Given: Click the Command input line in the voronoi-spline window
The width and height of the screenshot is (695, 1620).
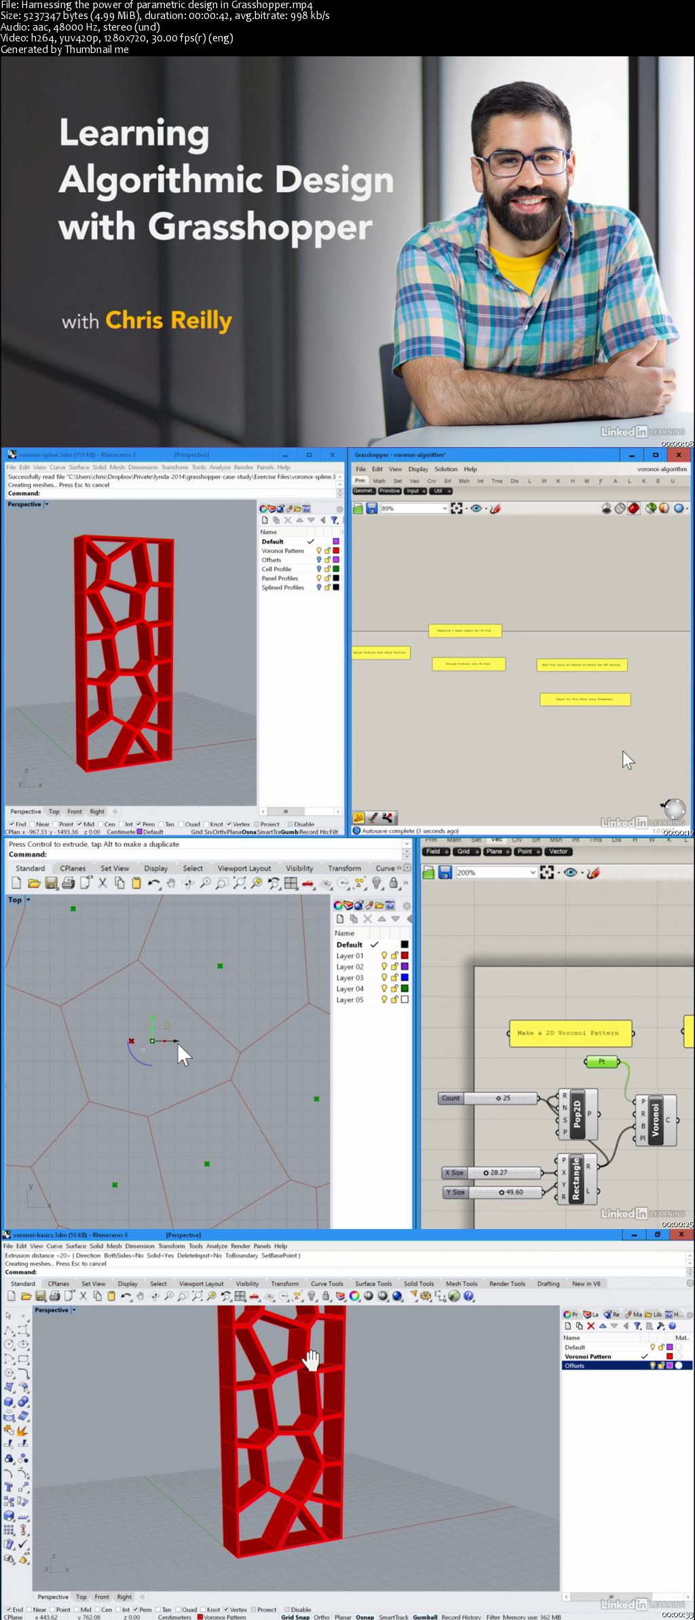Looking at the screenshot, I should (171, 493).
